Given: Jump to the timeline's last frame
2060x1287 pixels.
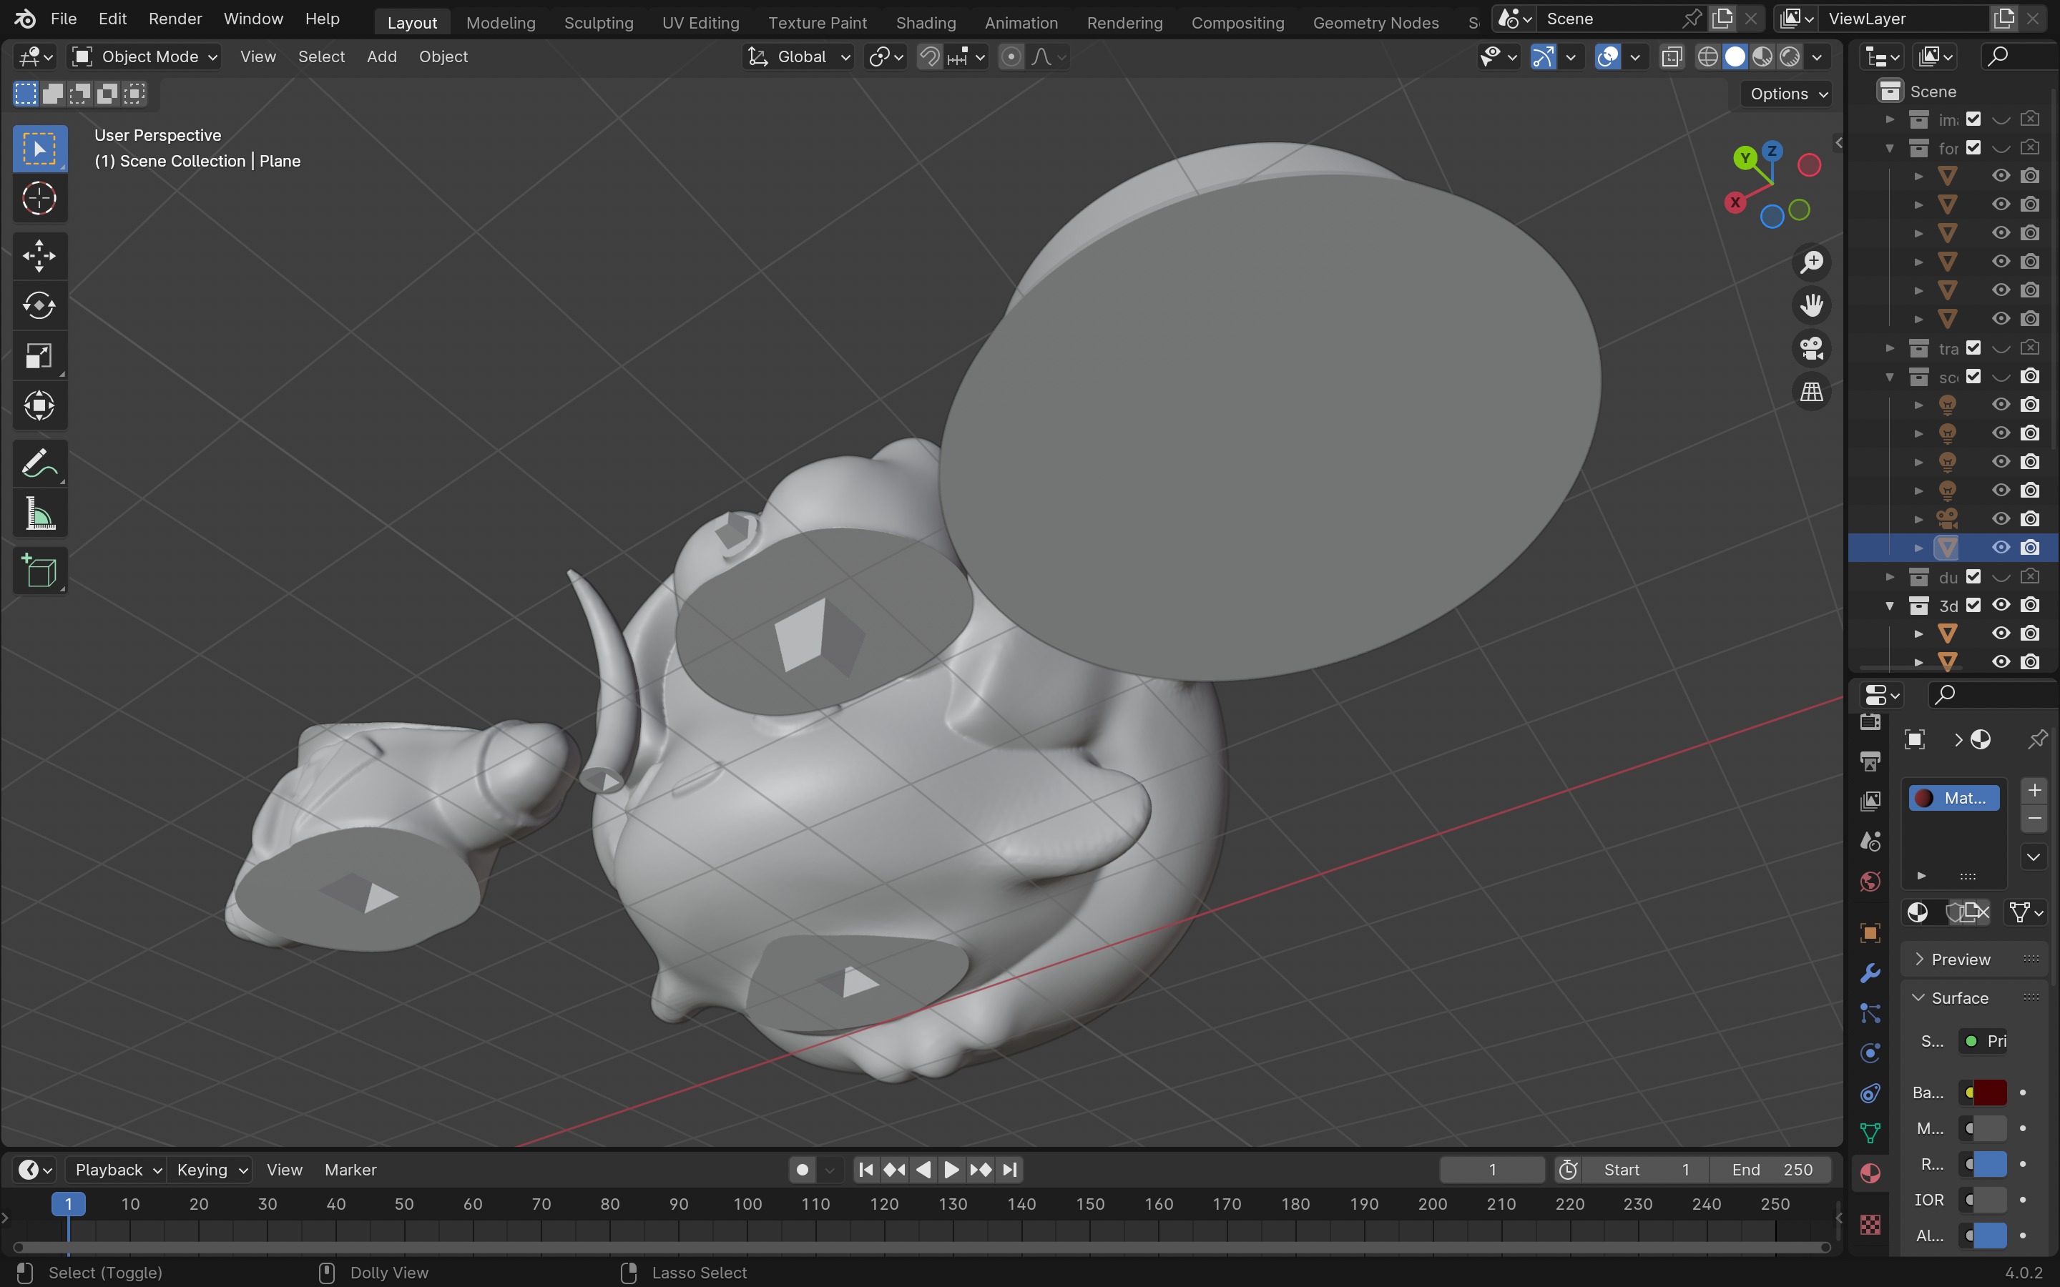Looking at the screenshot, I should point(1009,1170).
